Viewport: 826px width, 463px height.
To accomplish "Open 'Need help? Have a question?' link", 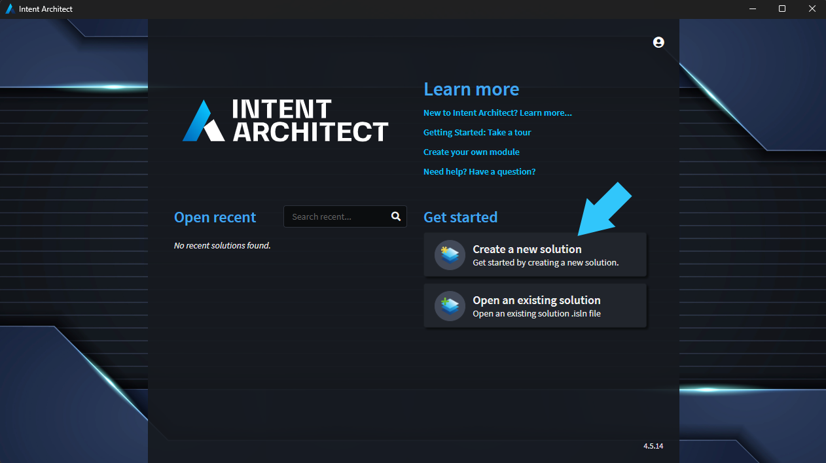I will (479, 171).
